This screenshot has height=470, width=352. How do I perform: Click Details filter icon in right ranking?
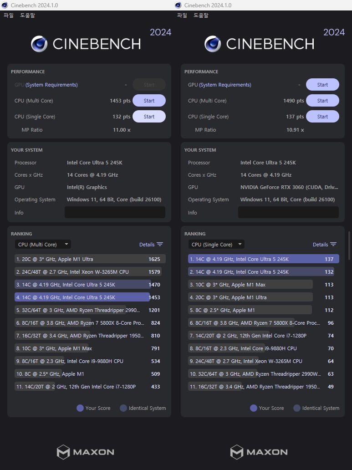click(333, 244)
